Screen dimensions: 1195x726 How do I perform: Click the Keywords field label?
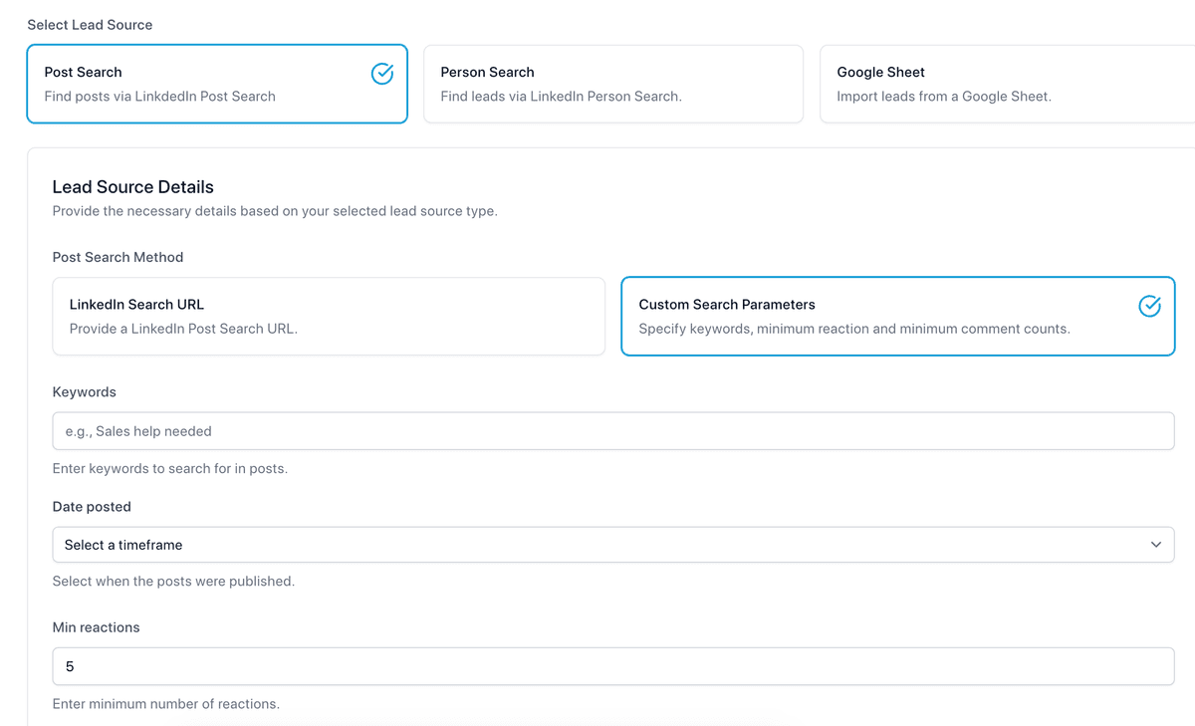tap(85, 392)
